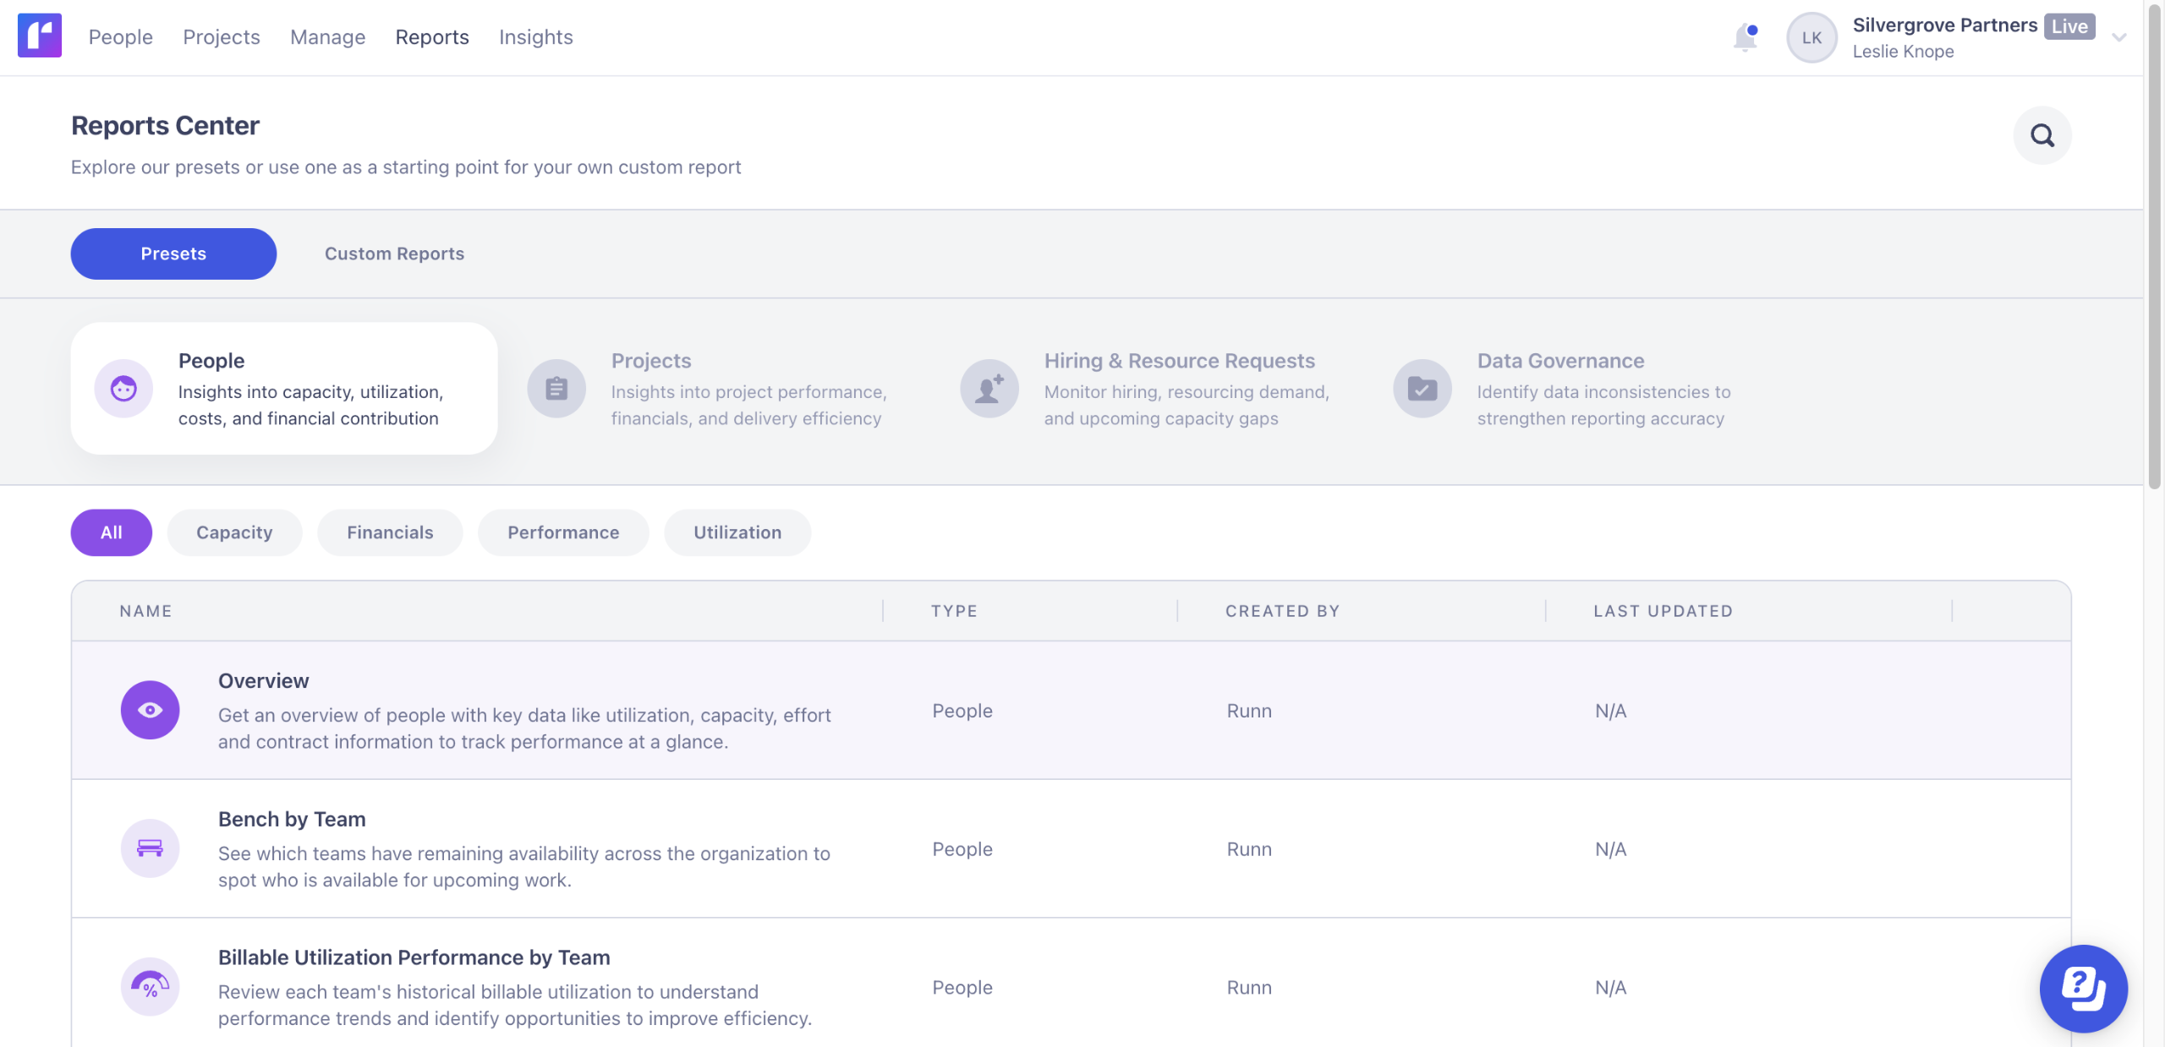Screen dimensions: 2165x1047
Task: Filter presets by Financials
Action: pyautogui.click(x=390, y=532)
